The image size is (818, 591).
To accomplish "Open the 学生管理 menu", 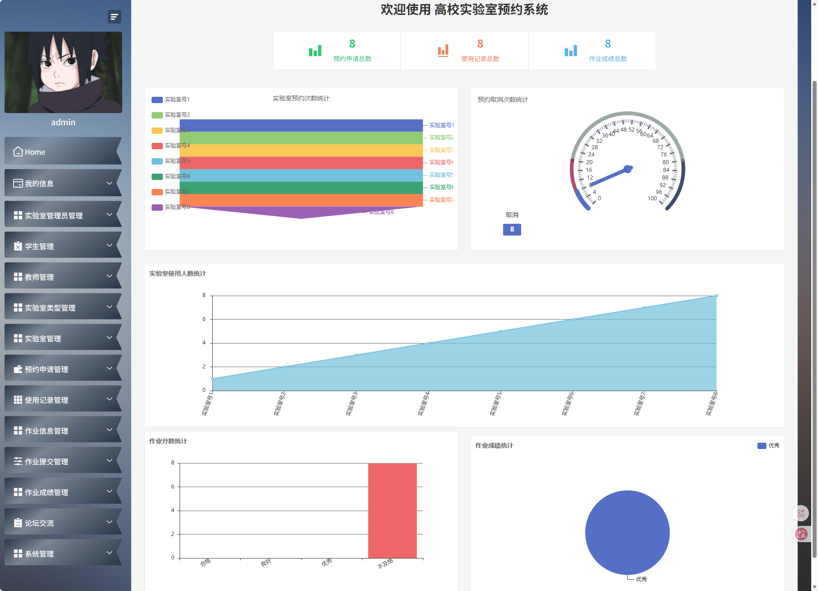I will 63,245.
